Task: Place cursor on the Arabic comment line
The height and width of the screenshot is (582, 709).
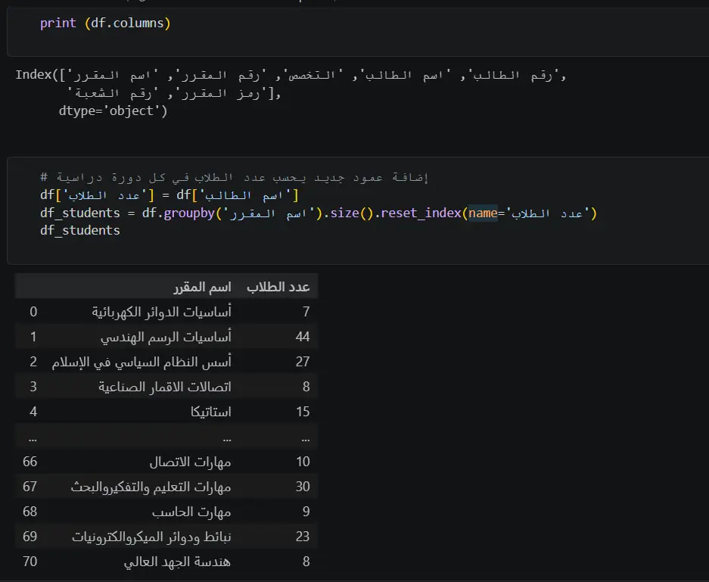Action: 227,176
